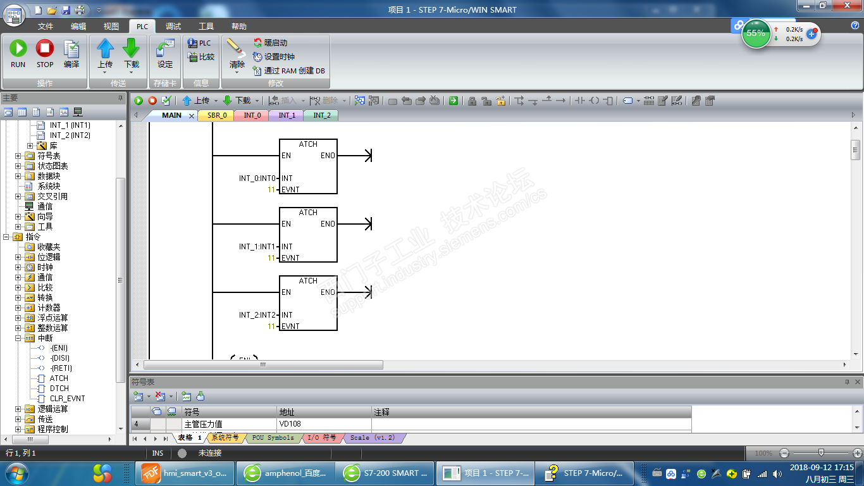The image size is (864, 486).
Task: Click 设置时钟 to set the PLC clock
Action: point(274,57)
